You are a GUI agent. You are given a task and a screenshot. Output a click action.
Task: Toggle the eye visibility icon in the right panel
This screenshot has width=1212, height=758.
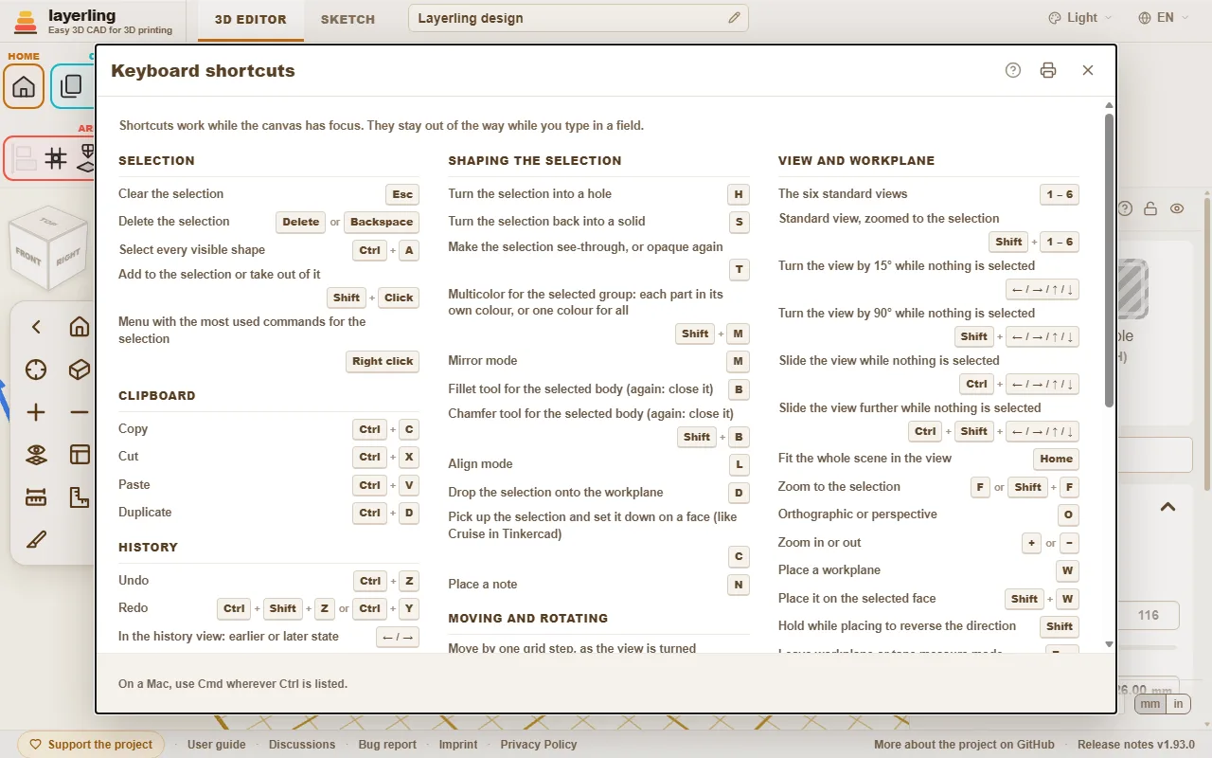tap(1177, 208)
